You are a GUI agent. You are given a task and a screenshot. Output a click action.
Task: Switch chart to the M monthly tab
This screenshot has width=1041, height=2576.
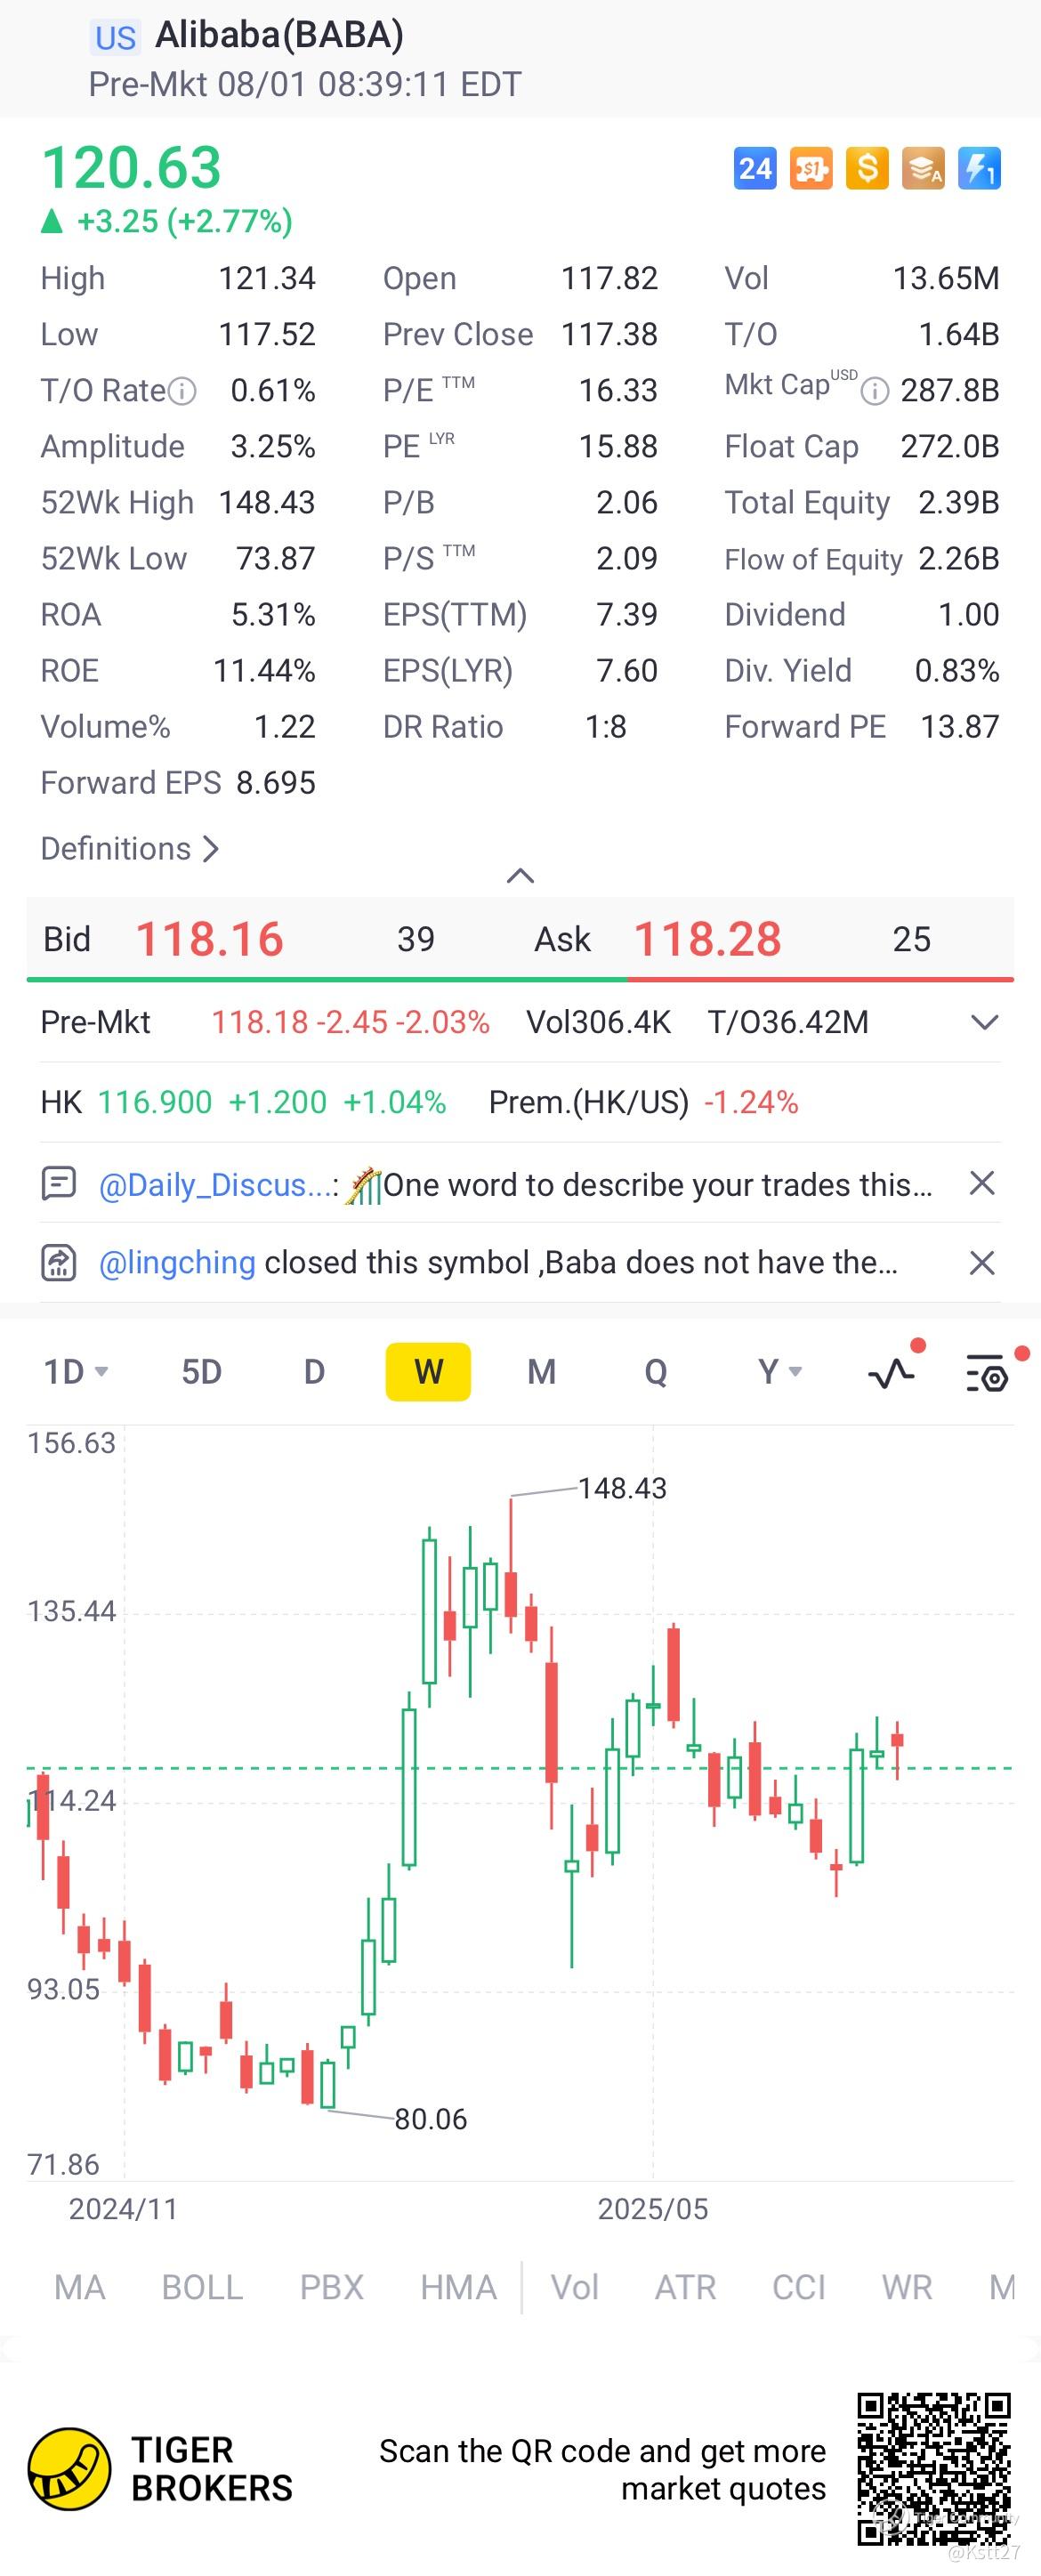pyautogui.click(x=541, y=1372)
